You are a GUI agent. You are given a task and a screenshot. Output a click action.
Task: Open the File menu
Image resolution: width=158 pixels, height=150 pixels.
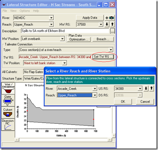point(5,11)
